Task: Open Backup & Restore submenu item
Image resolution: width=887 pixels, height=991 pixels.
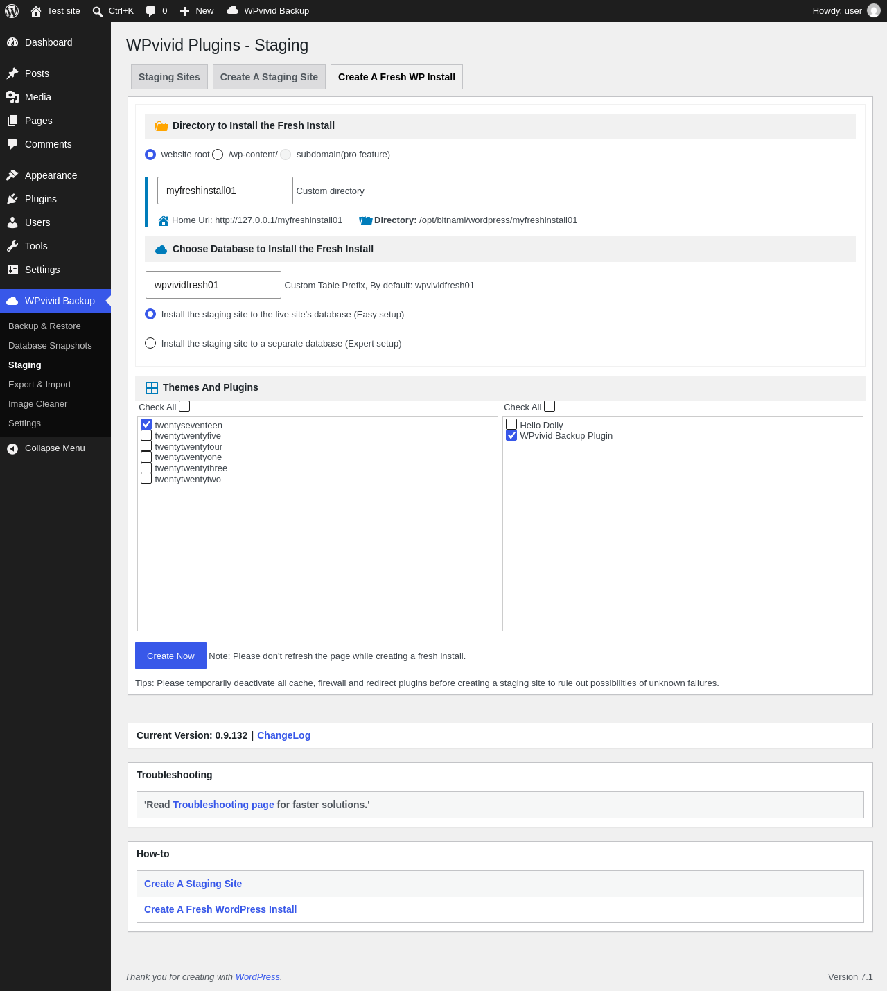Action: (55, 326)
